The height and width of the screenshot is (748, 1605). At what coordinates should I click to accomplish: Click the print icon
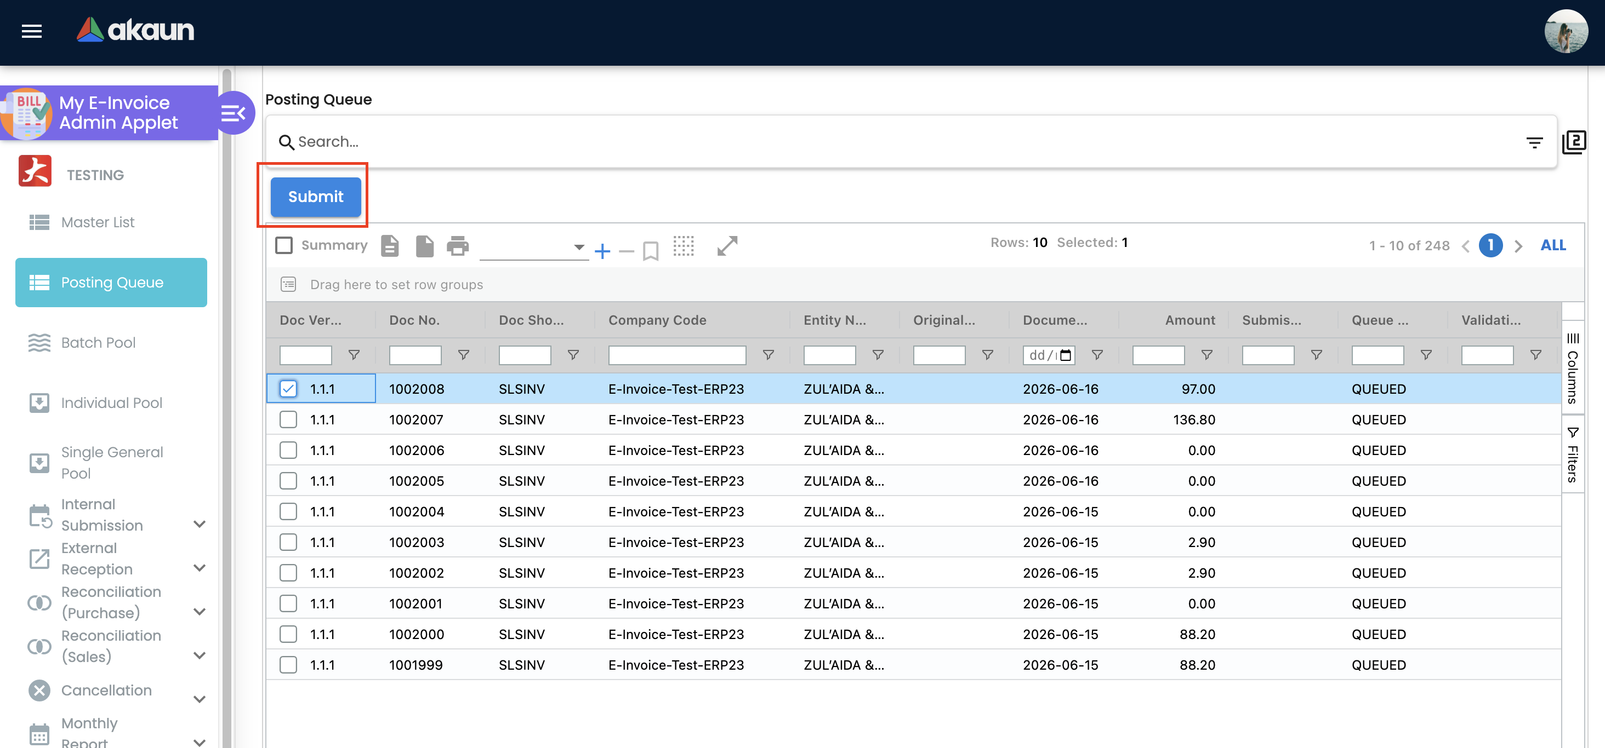pyautogui.click(x=458, y=246)
